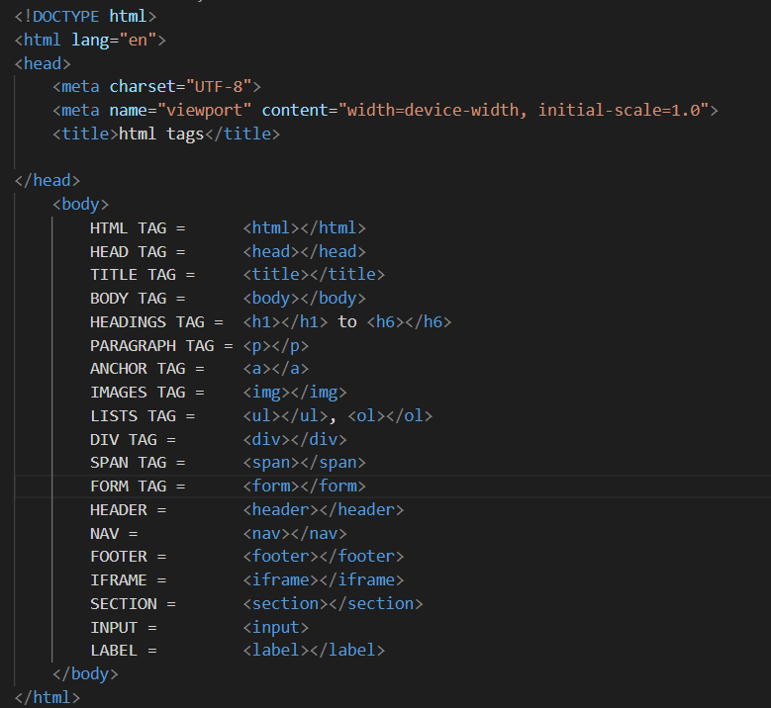Click the "IFRAME =" label
This screenshot has width=771, height=708.
pos(129,579)
